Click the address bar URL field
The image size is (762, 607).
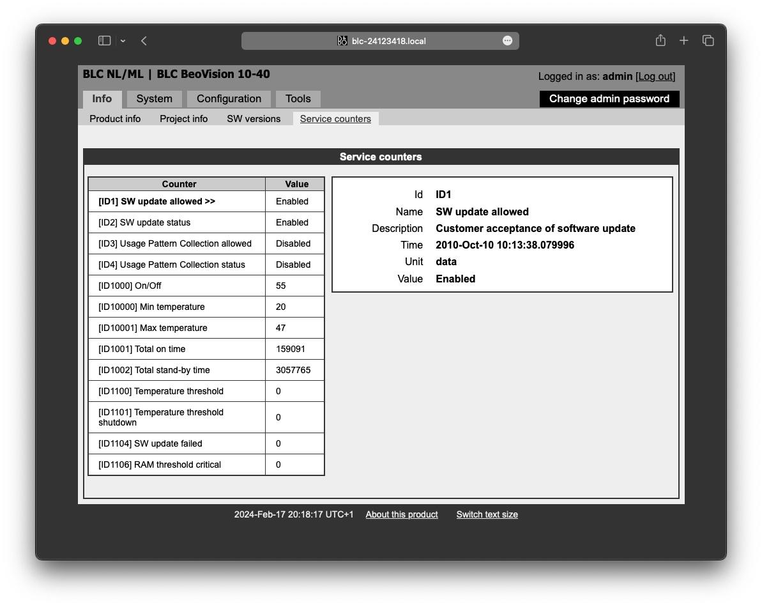coord(388,41)
